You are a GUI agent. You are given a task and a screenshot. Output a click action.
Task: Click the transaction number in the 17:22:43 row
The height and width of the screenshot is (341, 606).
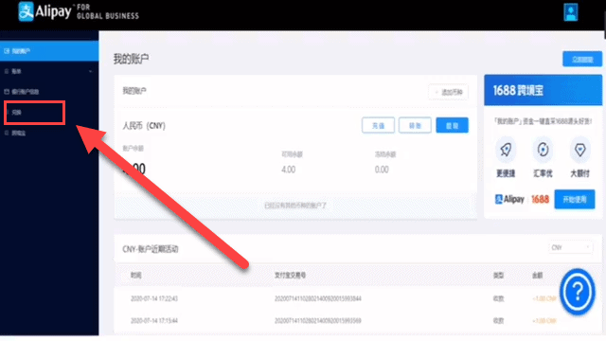[x=318, y=298]
